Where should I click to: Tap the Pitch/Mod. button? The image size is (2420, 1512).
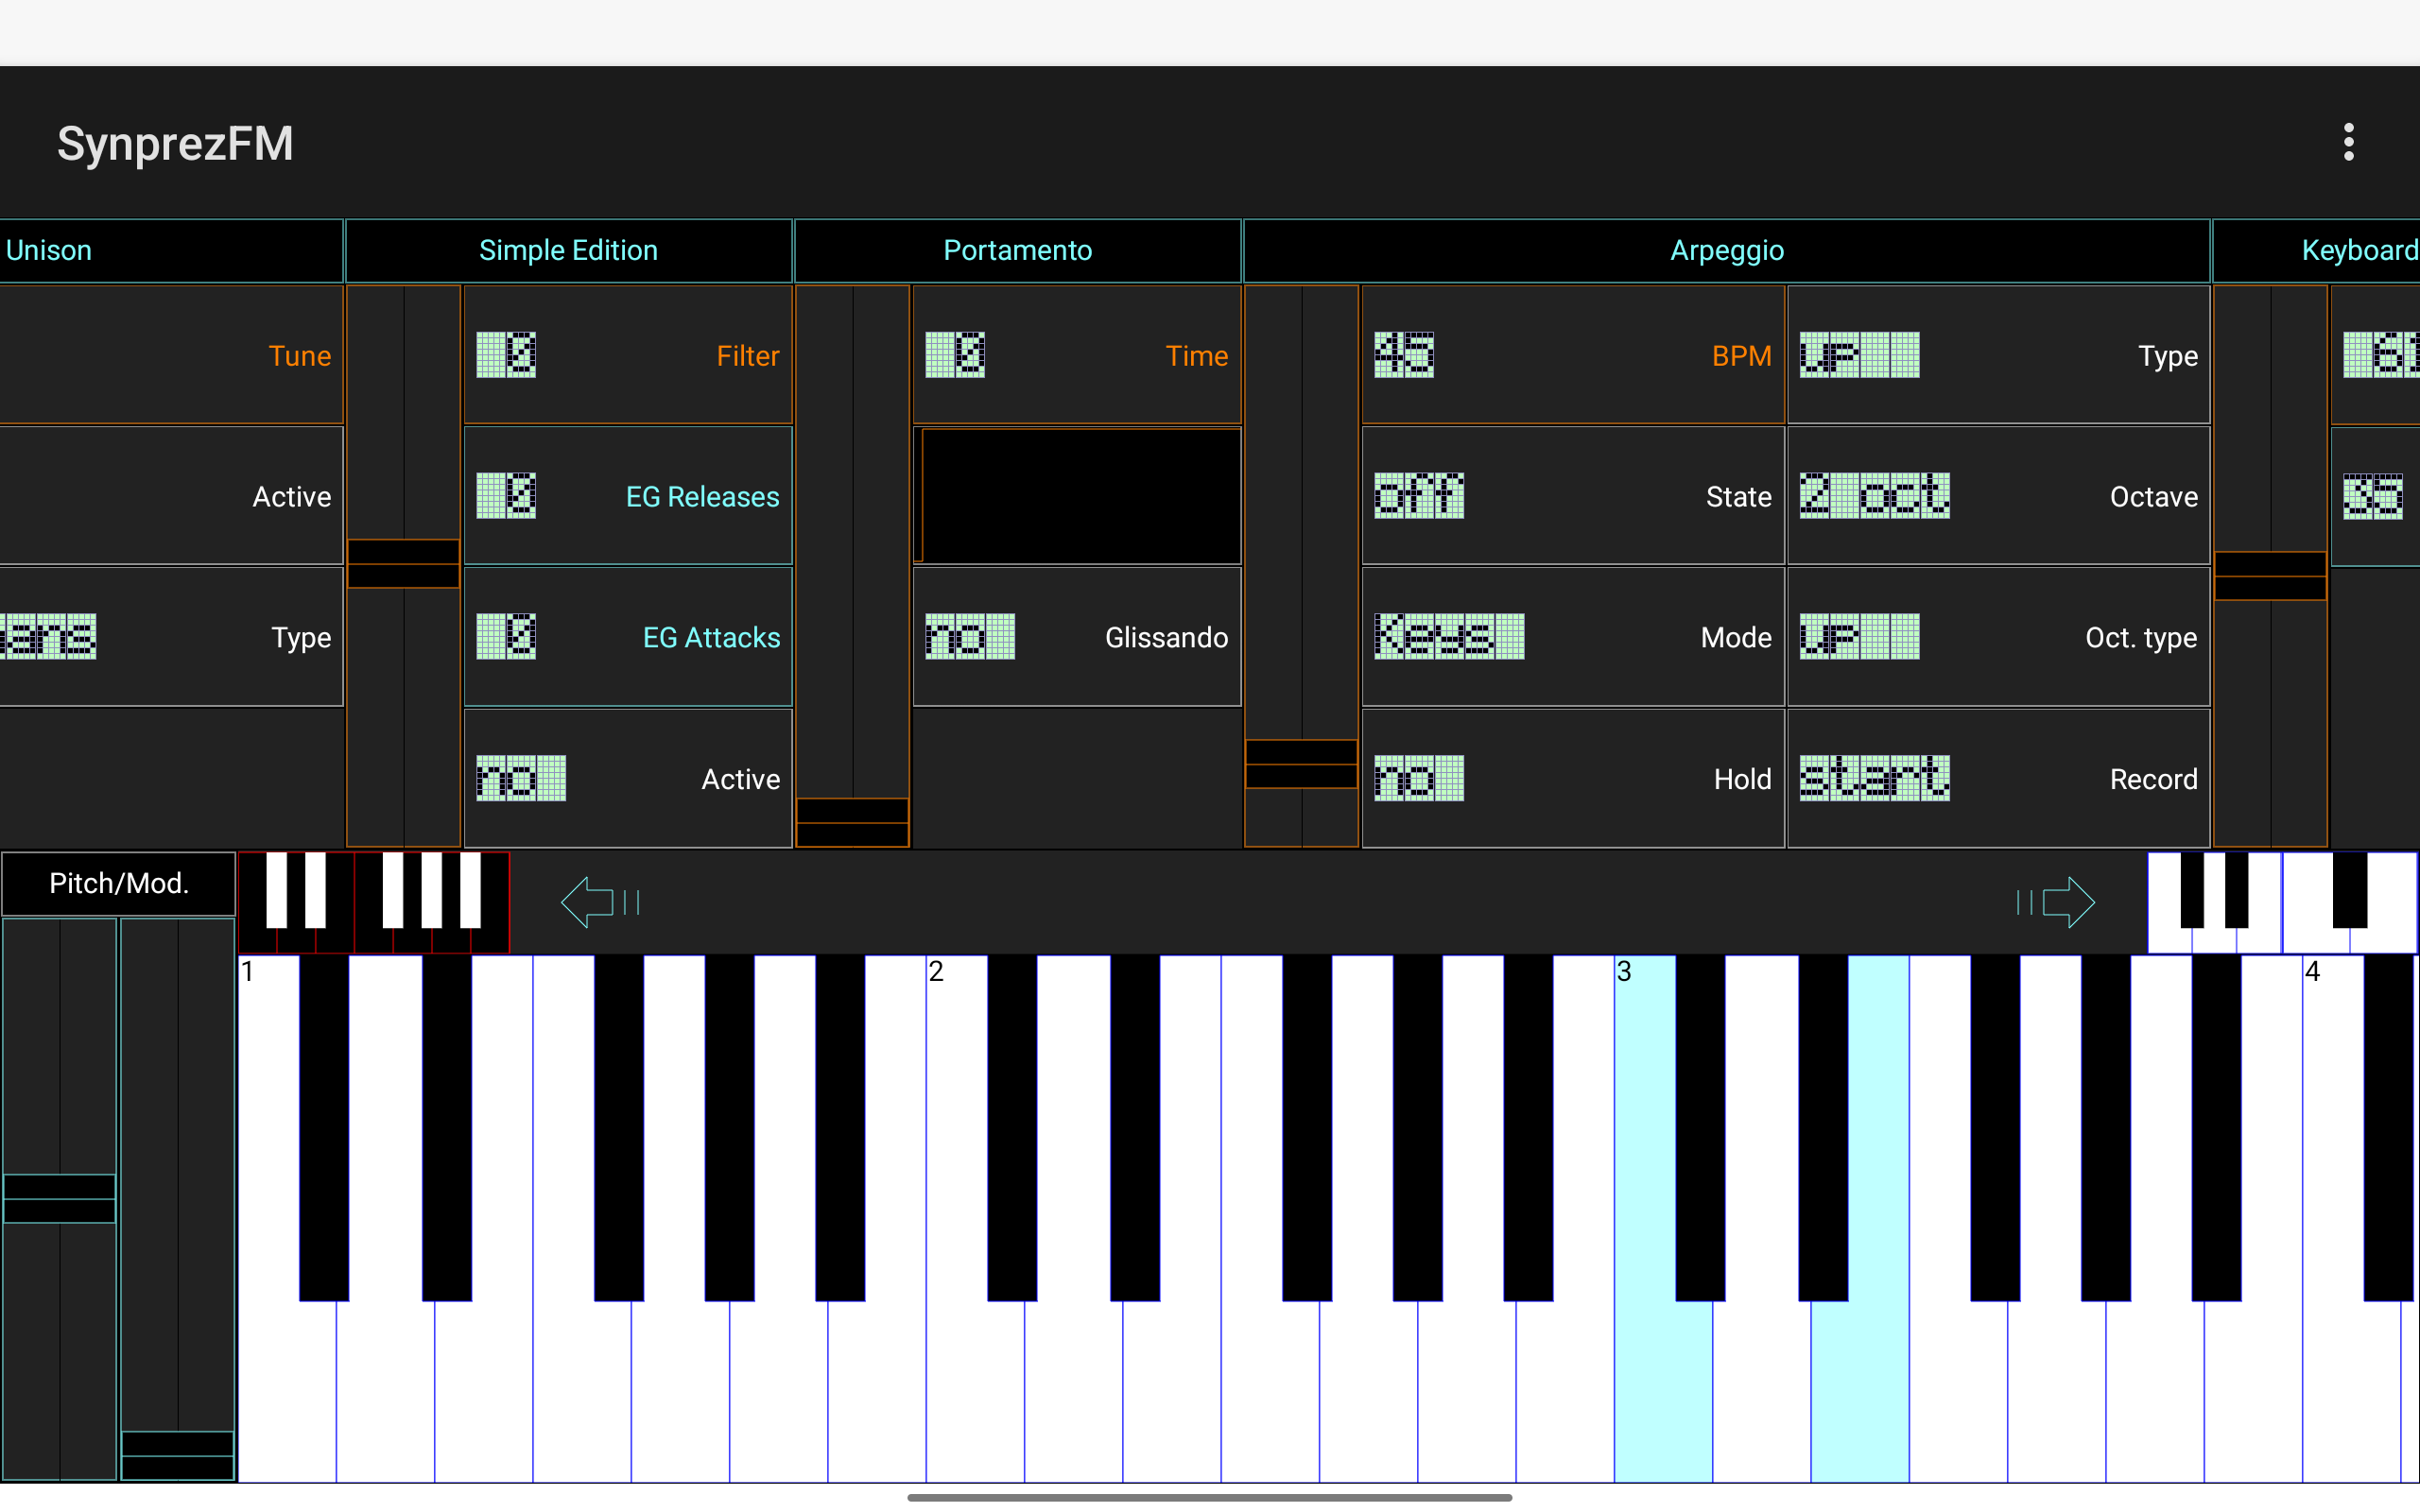click(x=119, y=883)
